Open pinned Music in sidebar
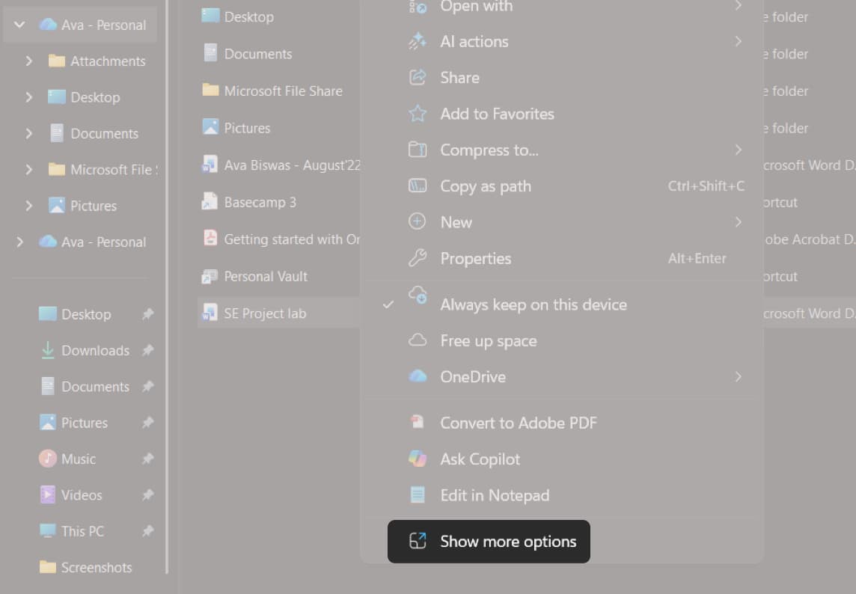The width and height of the screenshot is (856, 594). tap(67, 459)
